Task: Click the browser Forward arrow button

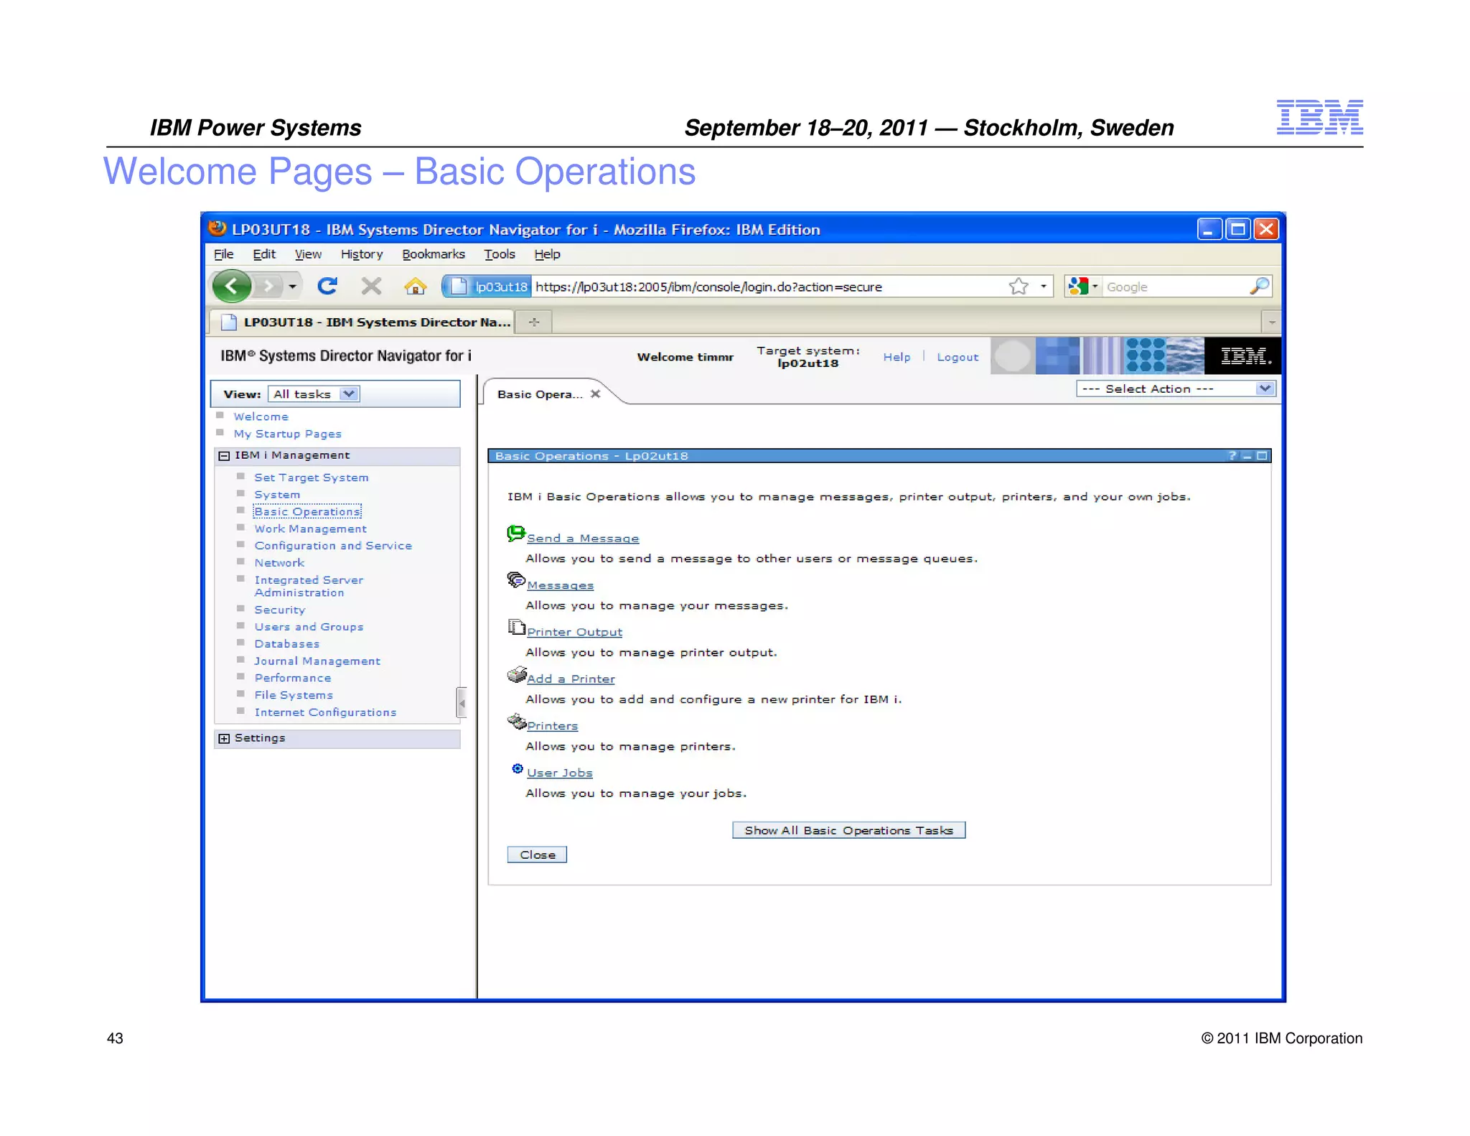Action: pyautogui.click(x=268, y=287)
